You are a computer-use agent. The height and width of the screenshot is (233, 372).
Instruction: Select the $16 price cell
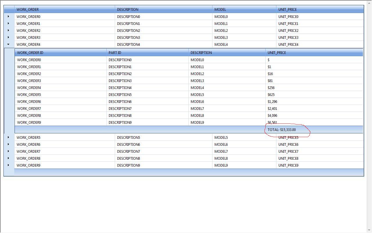click(314, 74)
